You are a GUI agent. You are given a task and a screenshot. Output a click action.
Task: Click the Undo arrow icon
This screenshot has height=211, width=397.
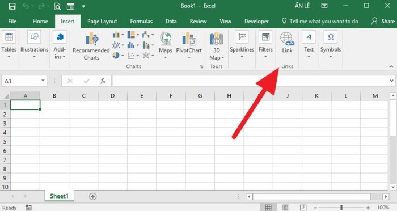click(26, 6)
